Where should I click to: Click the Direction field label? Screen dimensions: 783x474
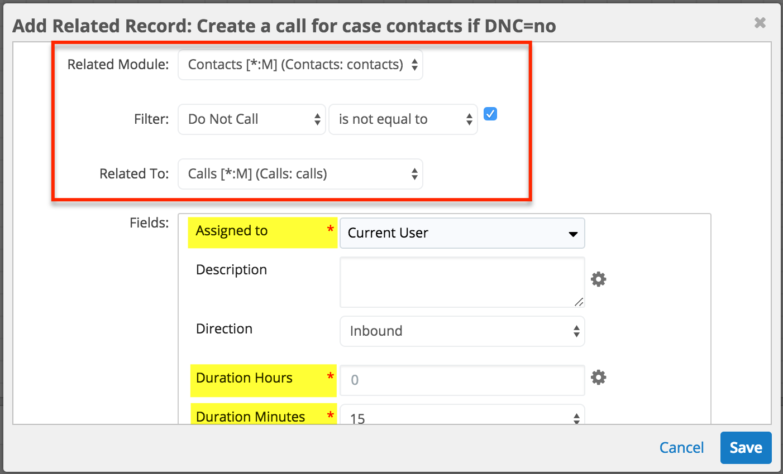224,329
